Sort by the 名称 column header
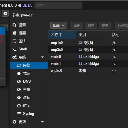 62,35
